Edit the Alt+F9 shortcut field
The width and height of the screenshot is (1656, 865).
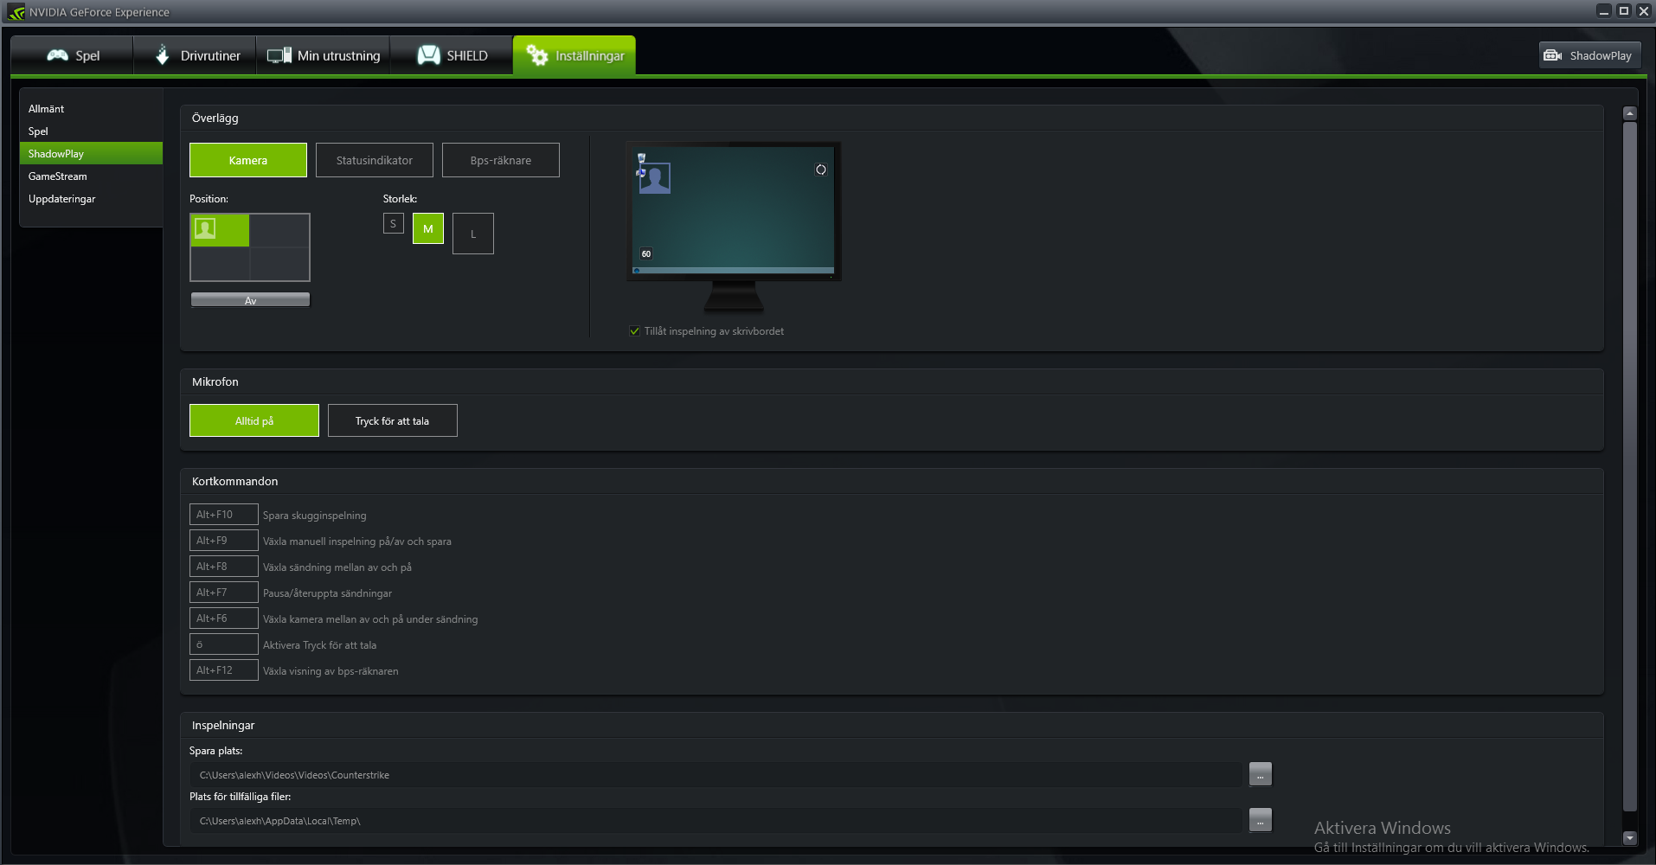224,541
